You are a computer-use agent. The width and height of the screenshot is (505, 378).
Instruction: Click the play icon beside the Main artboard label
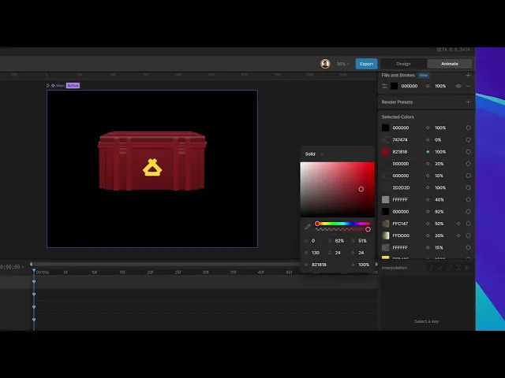[x=48, y=86]
